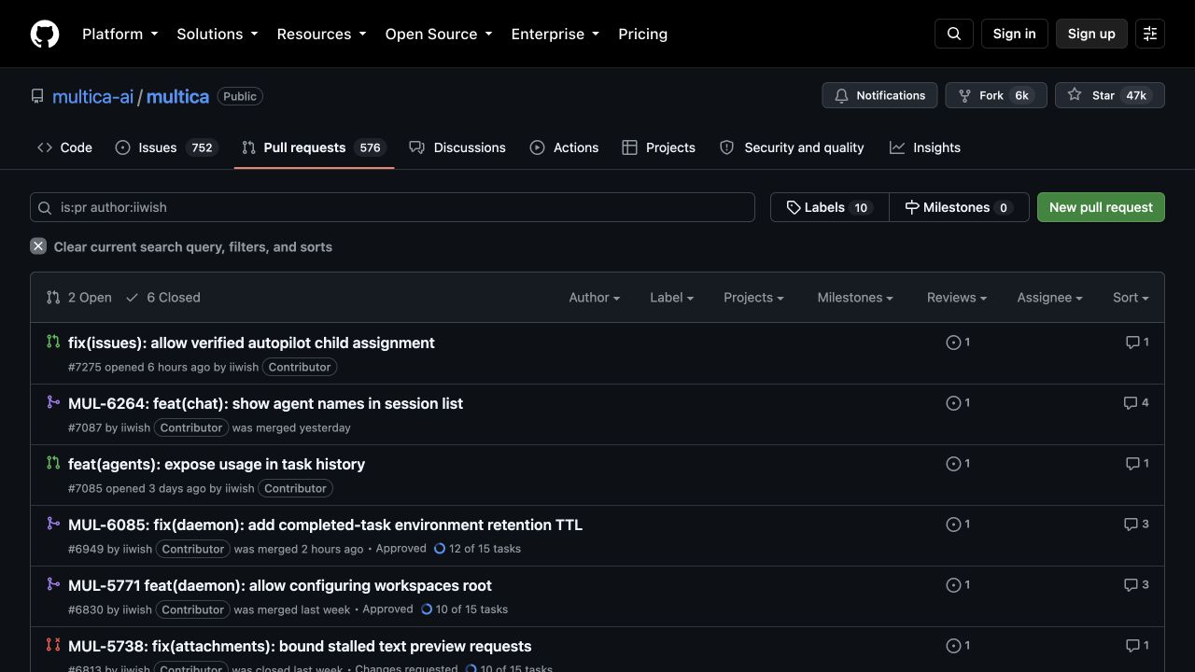1195x672 pixels.
Task: Click the task progress ring for PR #6830
Action: (427, 609)
